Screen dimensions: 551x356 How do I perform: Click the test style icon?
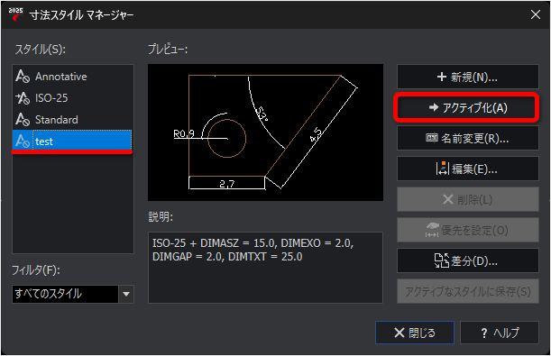[23, 141]
